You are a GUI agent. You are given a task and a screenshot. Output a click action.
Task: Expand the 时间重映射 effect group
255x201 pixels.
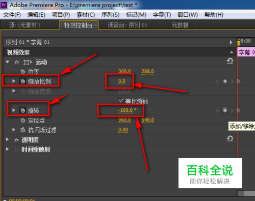point(7,149)
